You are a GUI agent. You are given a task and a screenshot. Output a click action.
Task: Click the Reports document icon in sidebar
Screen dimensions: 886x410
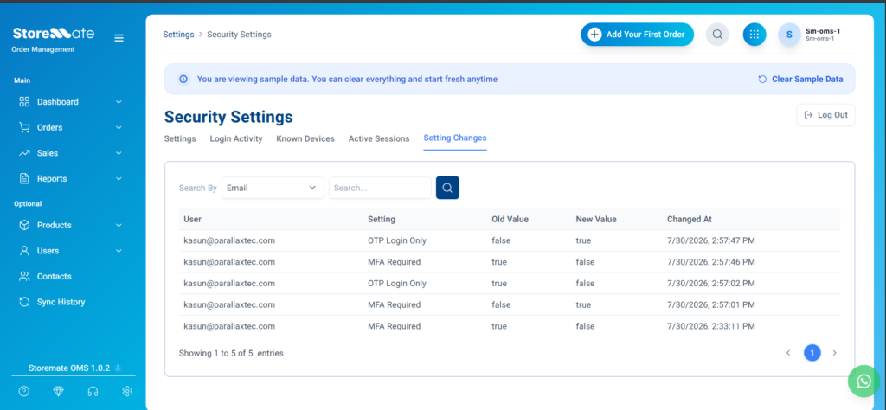24,178
